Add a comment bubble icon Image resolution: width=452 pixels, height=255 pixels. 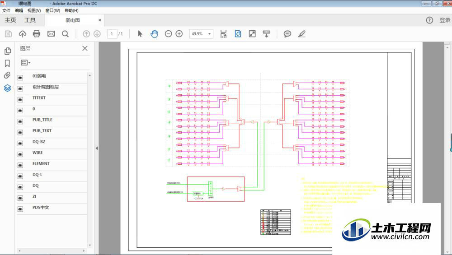287,34
